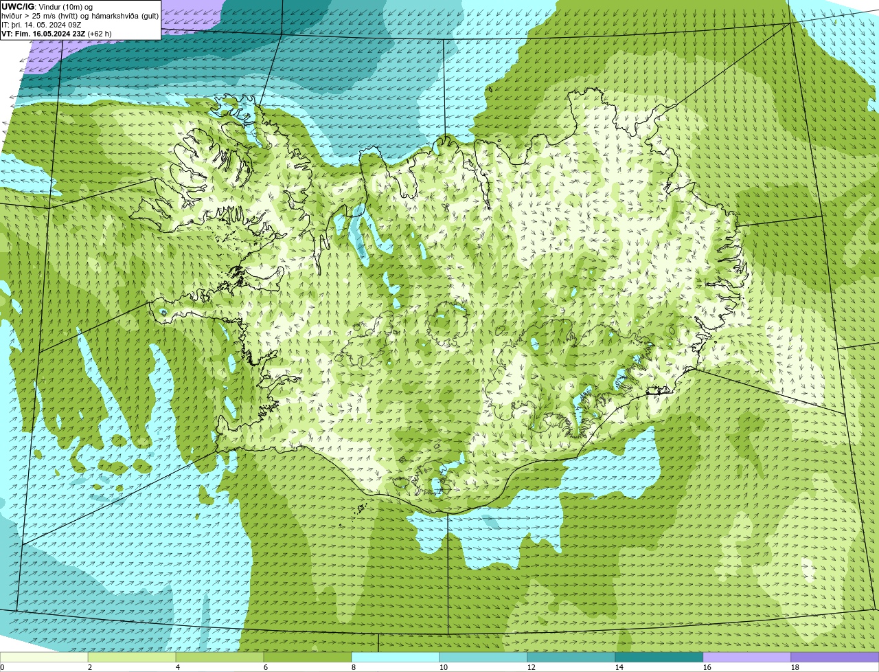Click the light yellow-green 2–4 m/s legend swatch
Screen dimensions: 879x672
pos(132,657)
